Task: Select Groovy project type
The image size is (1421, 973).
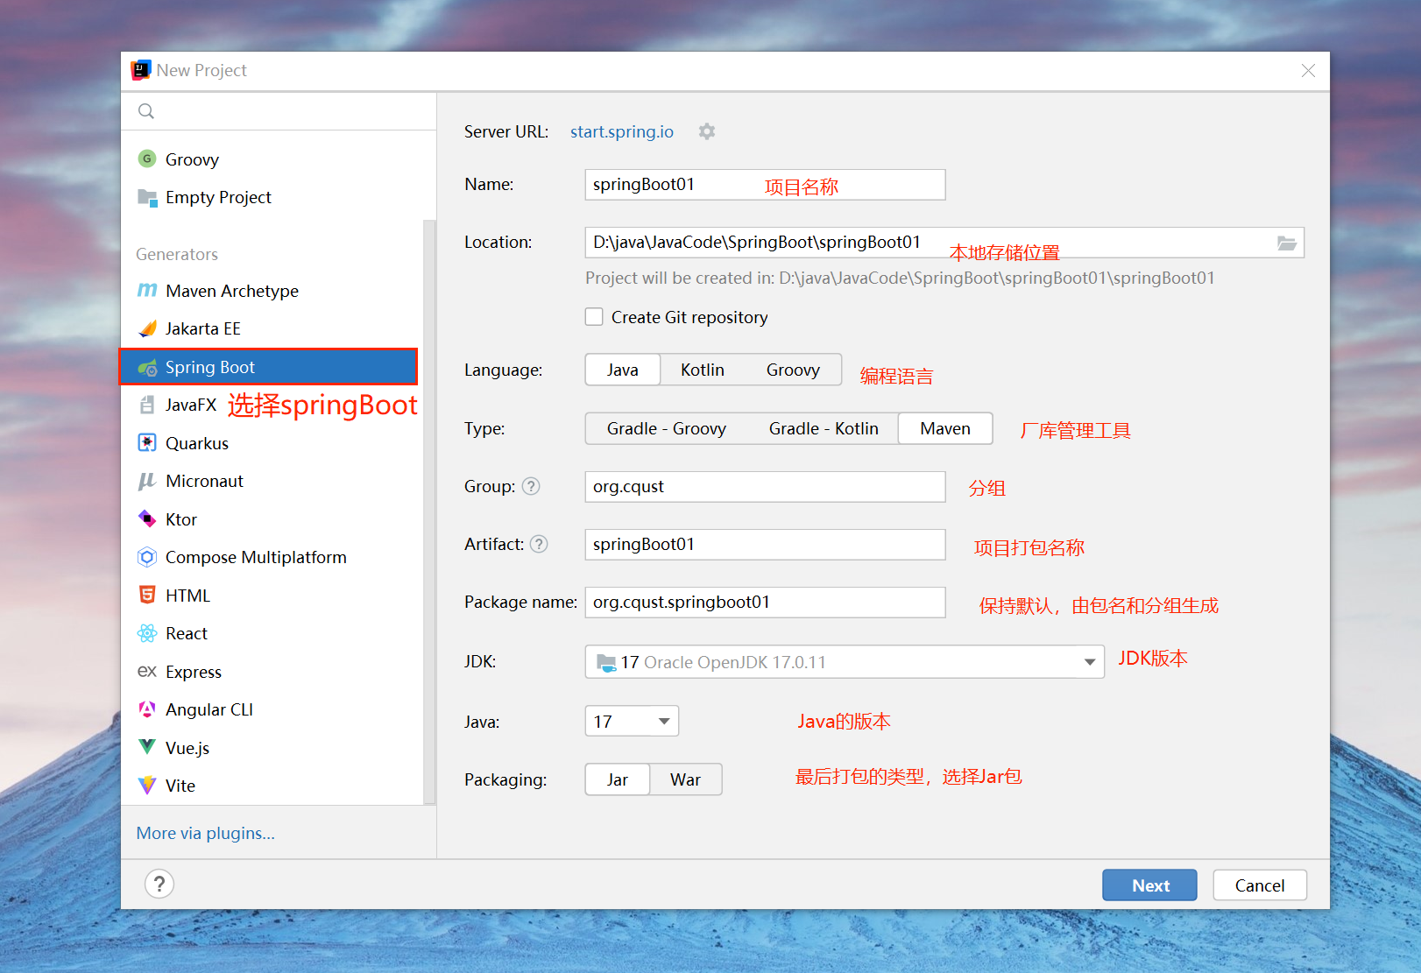Action: [x=272, y=159]
